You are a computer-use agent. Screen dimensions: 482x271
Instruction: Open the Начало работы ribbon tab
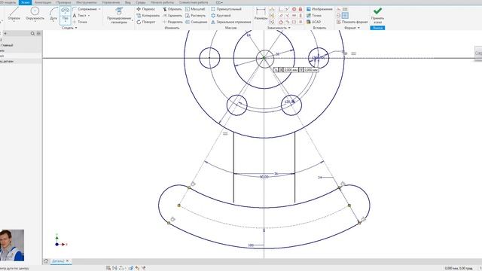coord(162,2)
